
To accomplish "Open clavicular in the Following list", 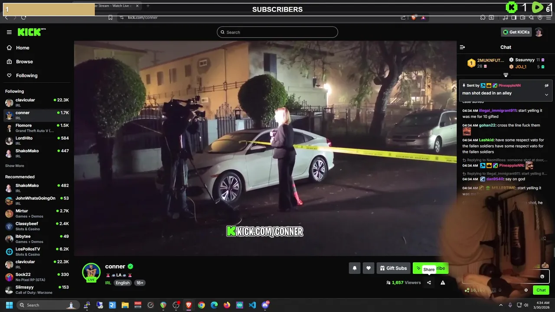I will click(37, 102).
